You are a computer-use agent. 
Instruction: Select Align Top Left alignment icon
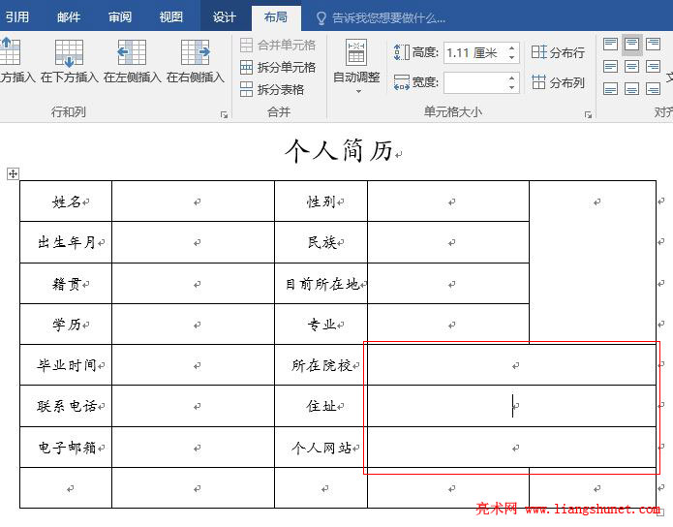click(610, 44)
